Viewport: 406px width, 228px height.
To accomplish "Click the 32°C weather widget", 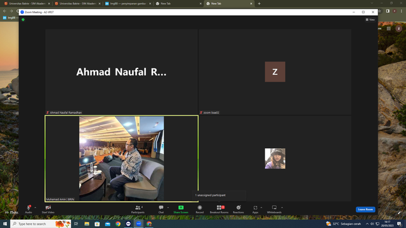I will pyautogui.click(x=343, y=224).
